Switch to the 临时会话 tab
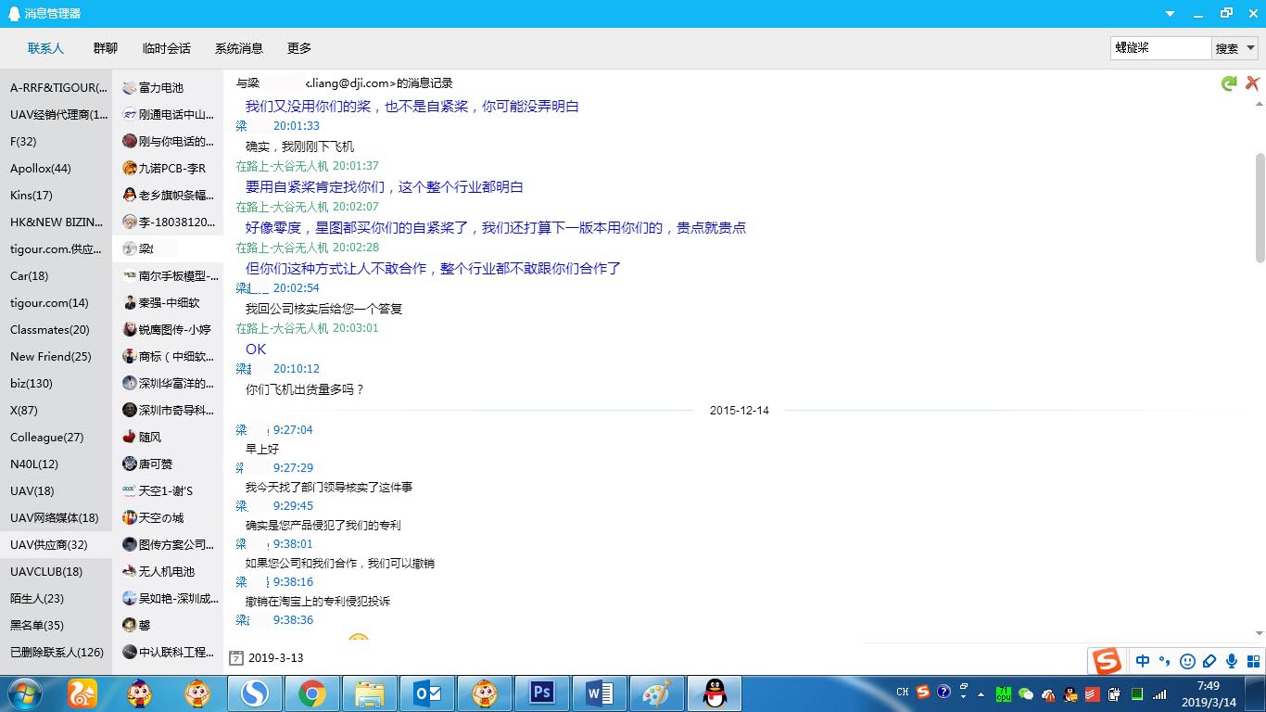Image resolution: width=1266 pixels, height=712 pixels. tap(167, 48)
